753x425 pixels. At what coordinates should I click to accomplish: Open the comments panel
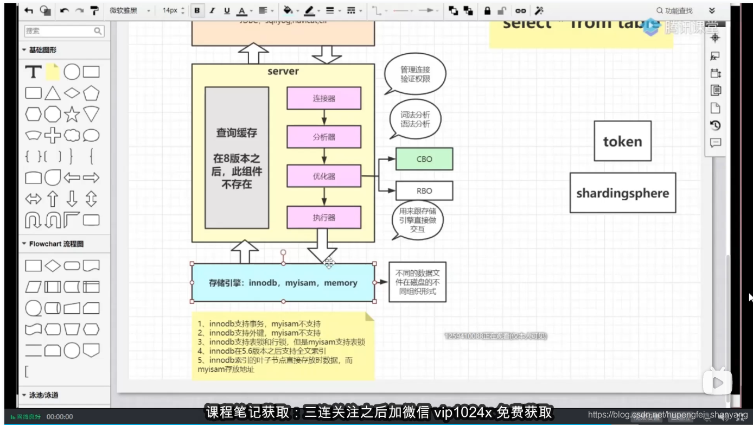pyautogui.click(x=715, y=143)
